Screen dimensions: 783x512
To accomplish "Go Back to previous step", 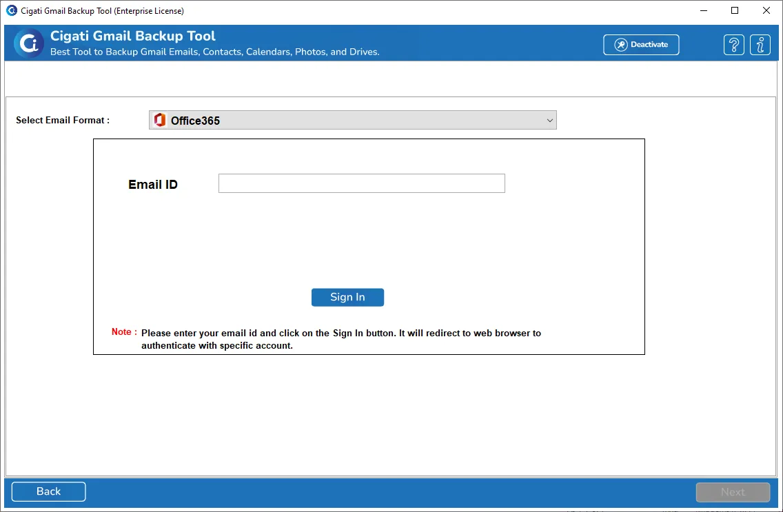I will 48,491.
